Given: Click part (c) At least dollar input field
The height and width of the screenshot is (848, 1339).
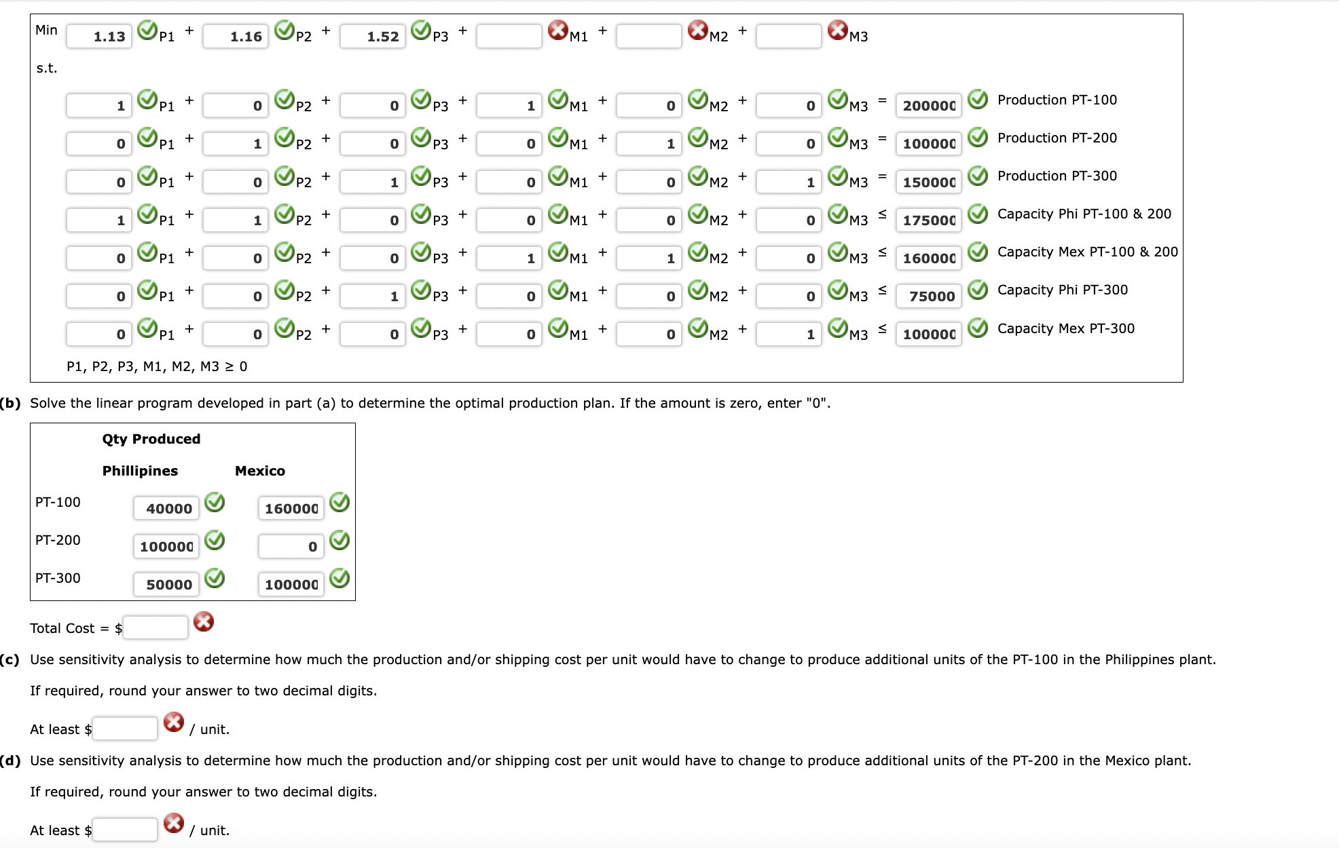Looking at the screenshot, I should coord(125,729).
